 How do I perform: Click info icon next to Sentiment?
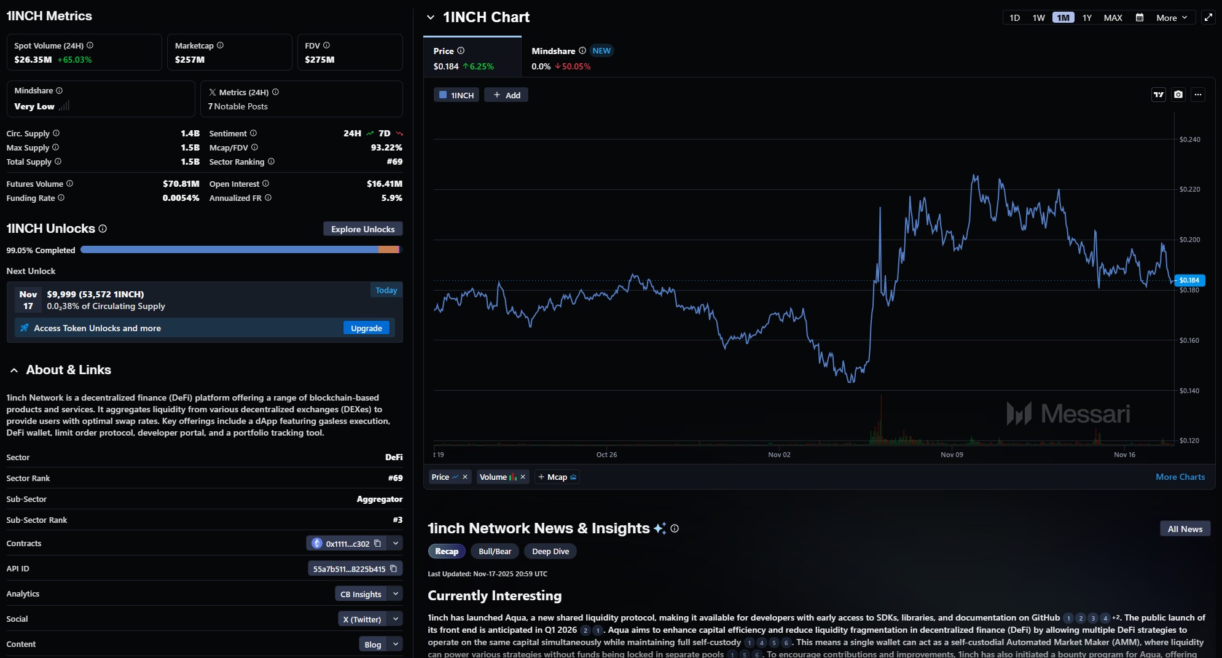[x=254, y=133]
